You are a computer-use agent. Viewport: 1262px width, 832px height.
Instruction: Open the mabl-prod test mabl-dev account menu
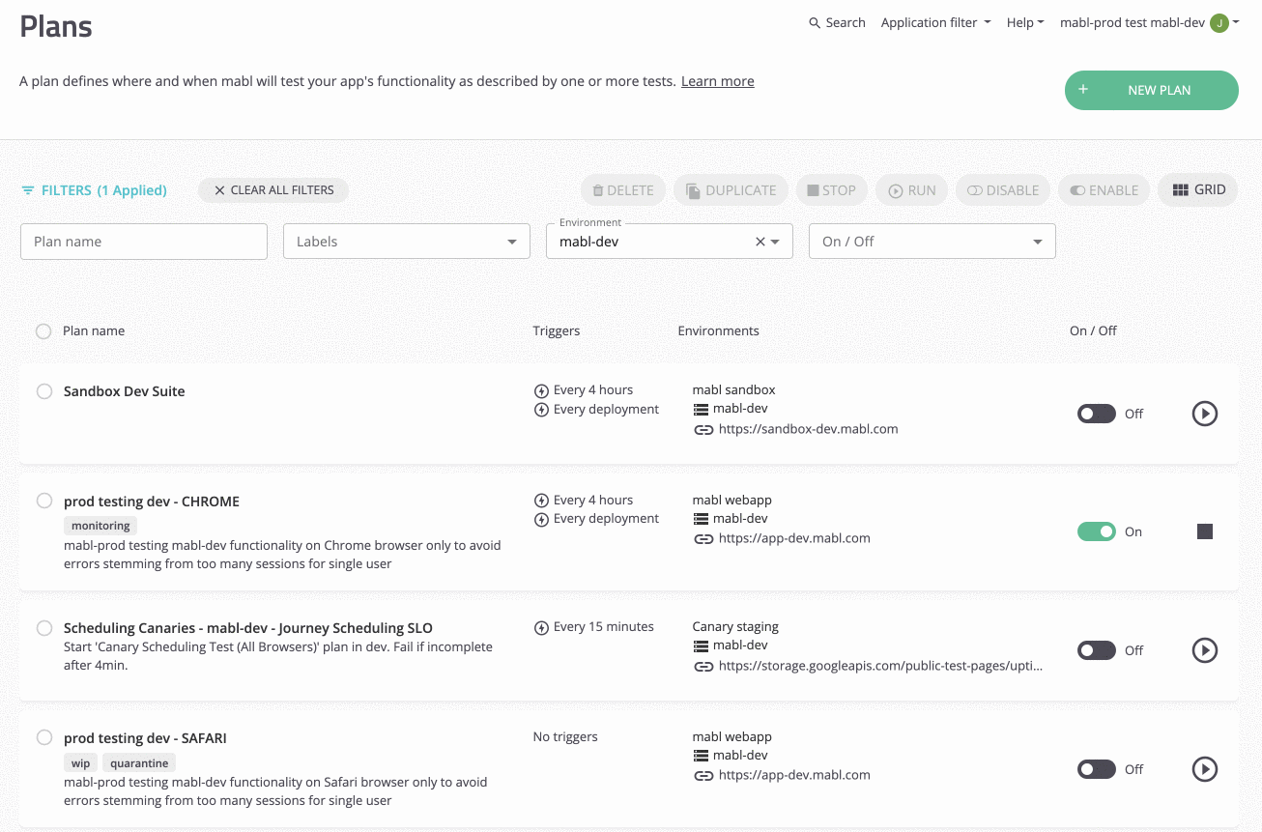pos(1150,23)
